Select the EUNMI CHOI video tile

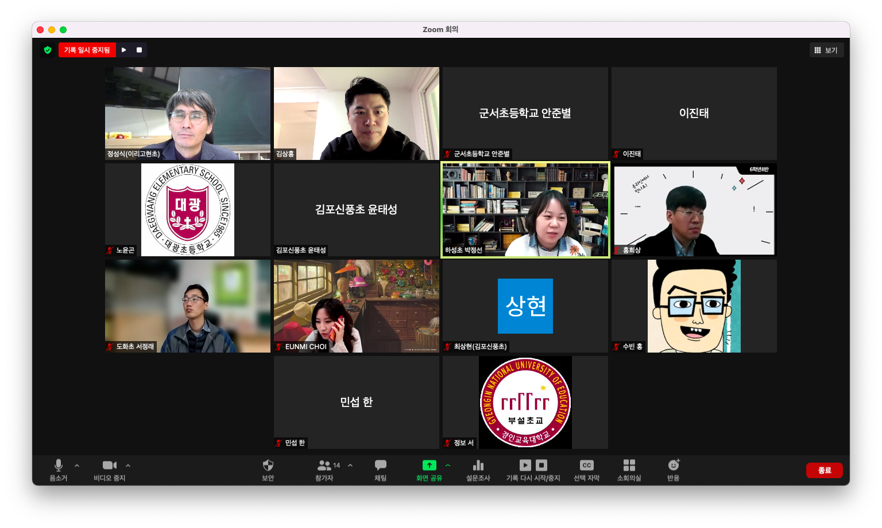[357, 306]
